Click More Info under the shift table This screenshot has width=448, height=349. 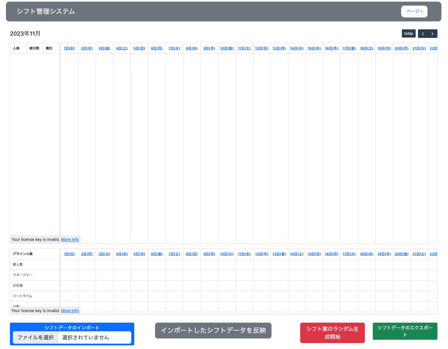pos(70,240)
